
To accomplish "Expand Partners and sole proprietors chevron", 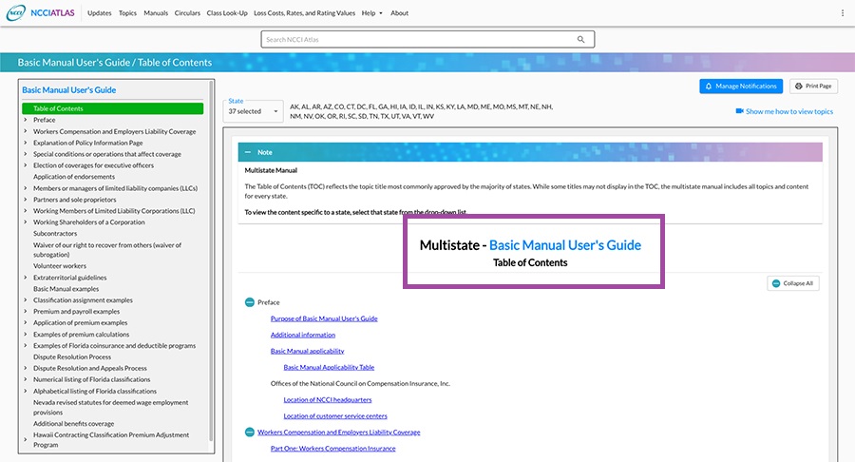I will tap(25, 199).
